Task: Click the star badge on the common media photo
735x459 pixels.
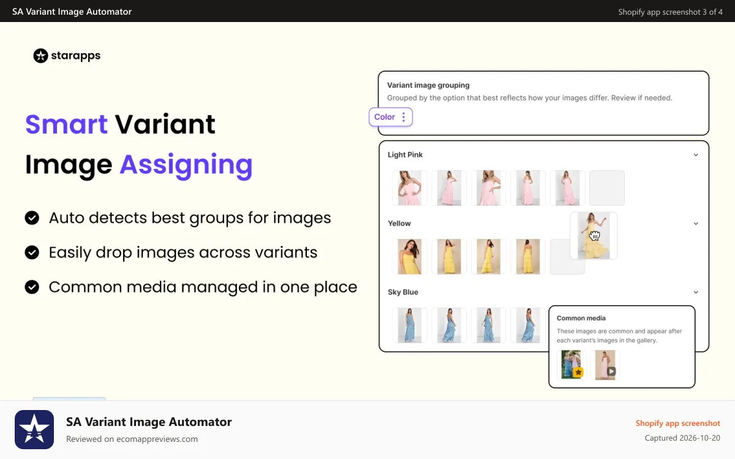Action: [x=579, y=372]
